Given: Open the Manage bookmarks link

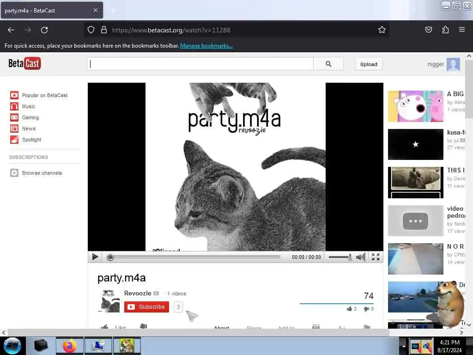Looking at the screenshot, I should point(206,46).
